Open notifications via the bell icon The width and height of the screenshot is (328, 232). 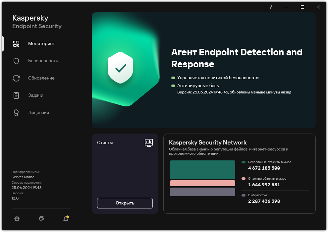[x=66, y=219]
